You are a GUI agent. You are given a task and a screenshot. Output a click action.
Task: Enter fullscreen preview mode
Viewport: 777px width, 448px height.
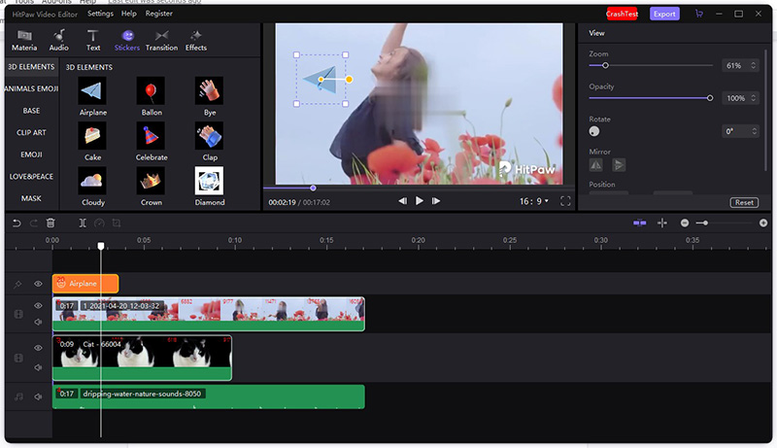(x=565, y=201)
